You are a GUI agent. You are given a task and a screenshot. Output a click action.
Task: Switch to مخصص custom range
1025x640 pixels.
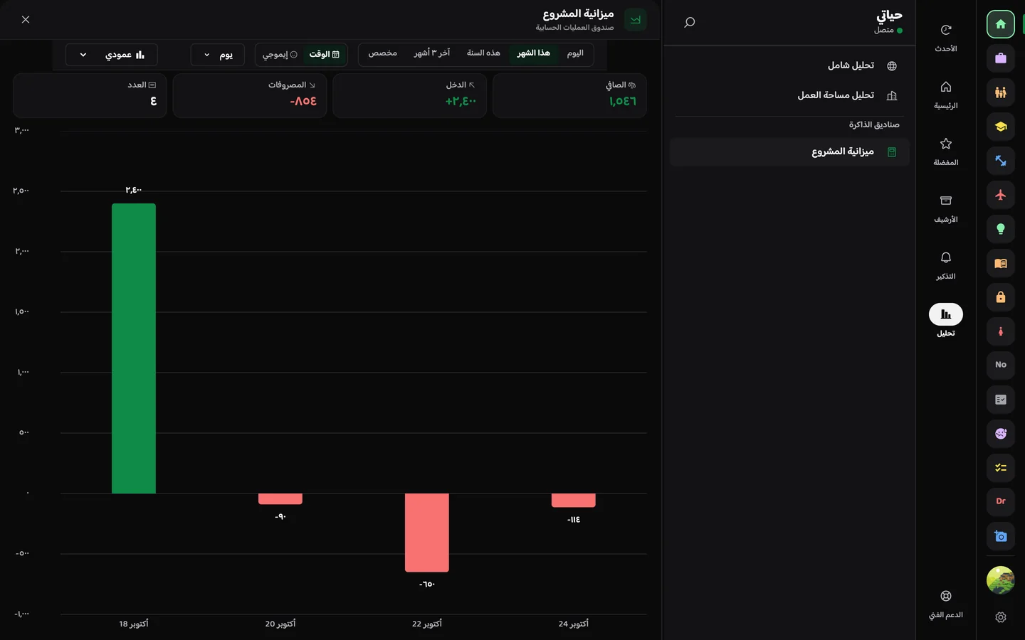383,53
